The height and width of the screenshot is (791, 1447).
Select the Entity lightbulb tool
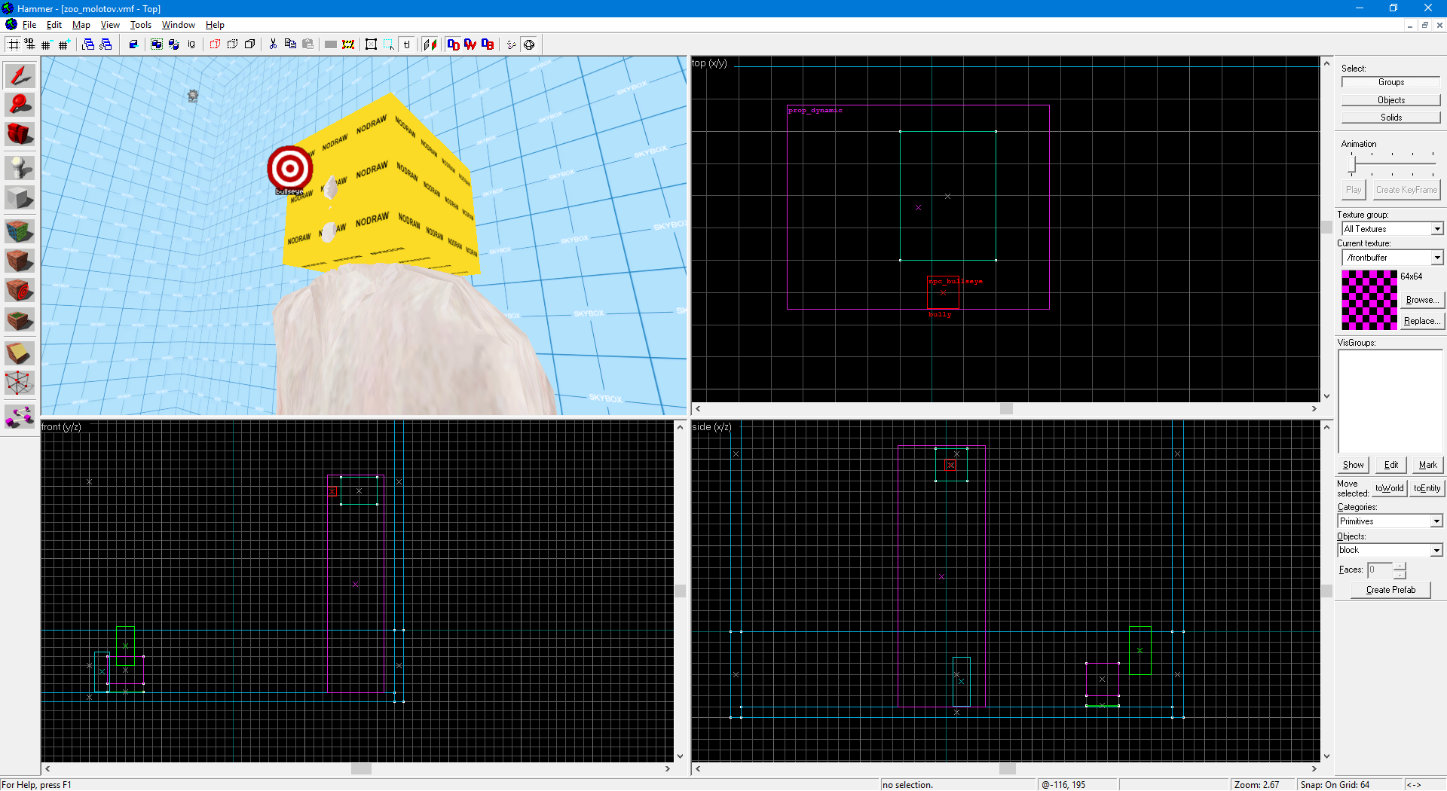pos(20,168)
